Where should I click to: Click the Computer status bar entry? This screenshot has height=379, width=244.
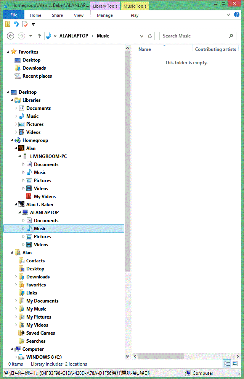tap(199, 373)
